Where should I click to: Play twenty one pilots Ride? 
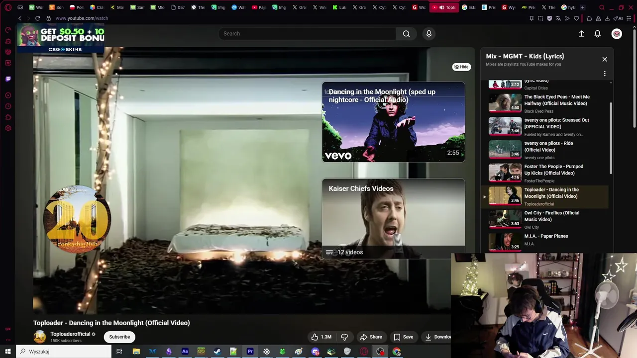tap(545, 150)
